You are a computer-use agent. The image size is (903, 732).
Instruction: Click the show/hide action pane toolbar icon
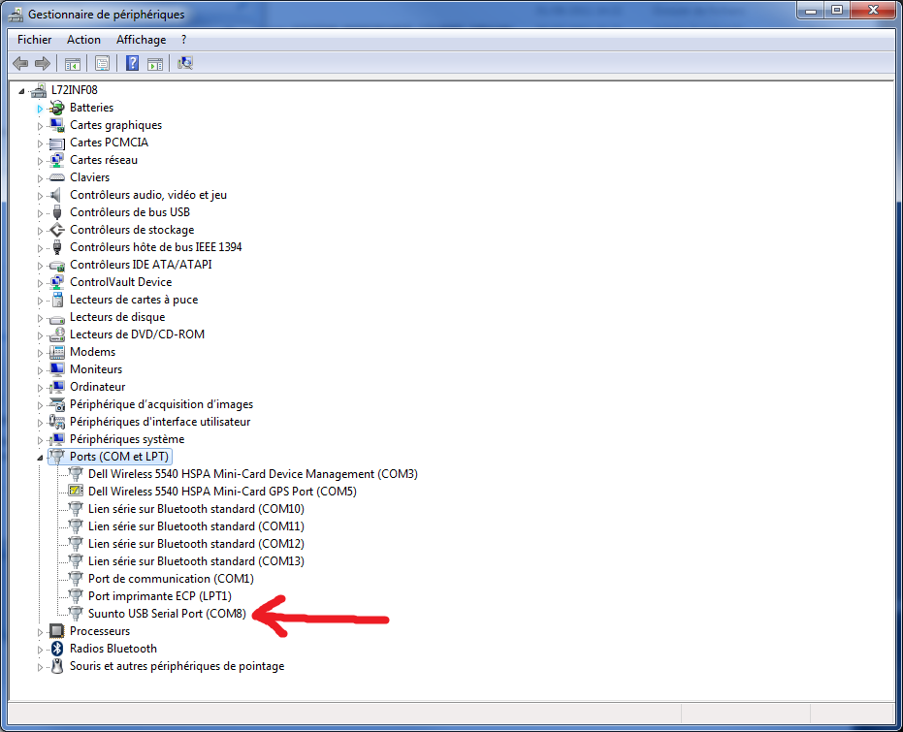pyautogui.click(x=155, y=64)
